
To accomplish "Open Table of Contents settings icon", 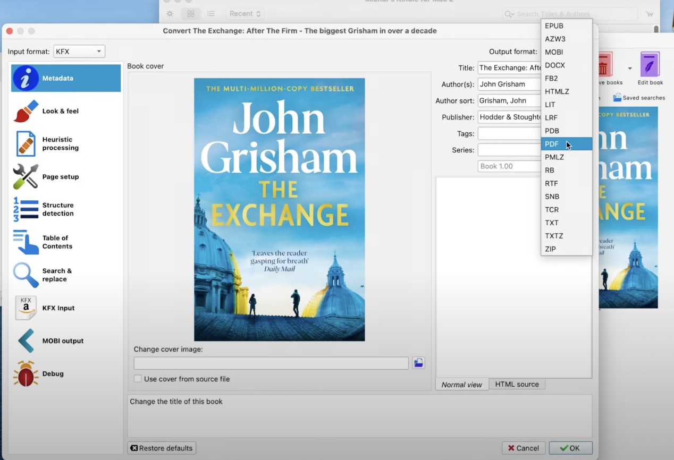I will tap(26, 242).
